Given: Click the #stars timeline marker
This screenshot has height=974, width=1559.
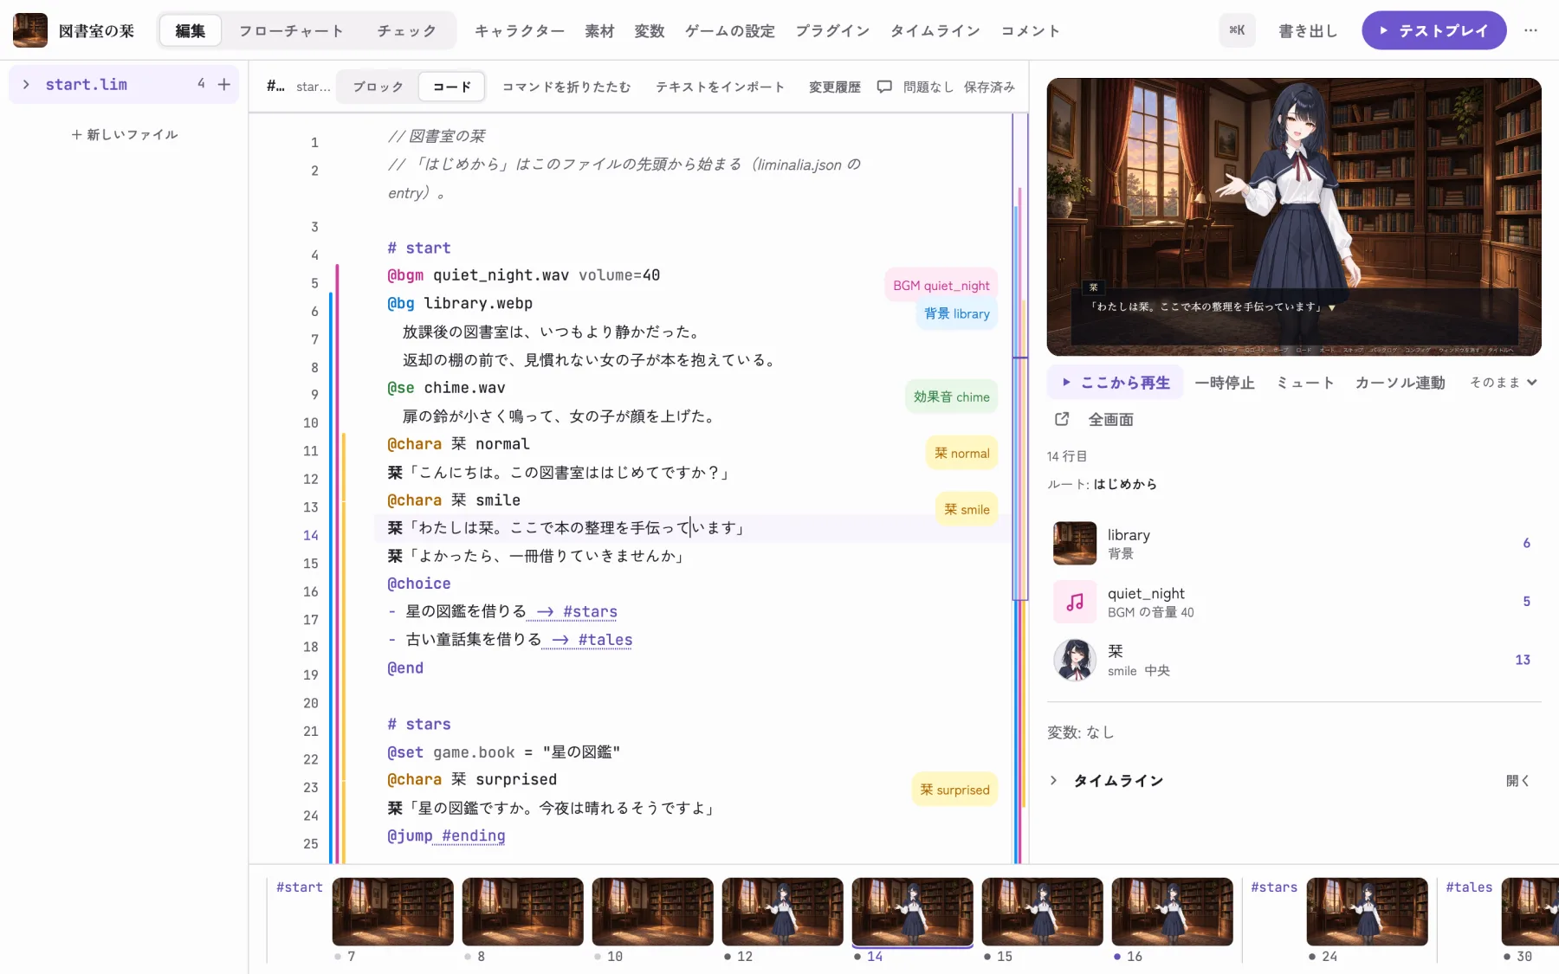Looking at the screenshot, I should click(x=1274, y=887).
